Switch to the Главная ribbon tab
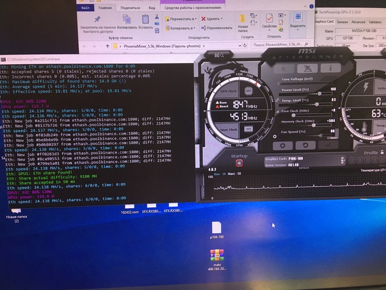This screenshot has height=290, width=386. (105, 8)
